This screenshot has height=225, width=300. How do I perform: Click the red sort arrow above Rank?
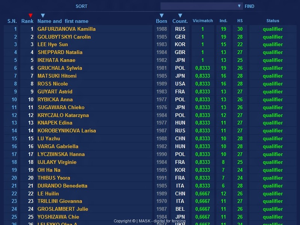[x=31, y=15]
